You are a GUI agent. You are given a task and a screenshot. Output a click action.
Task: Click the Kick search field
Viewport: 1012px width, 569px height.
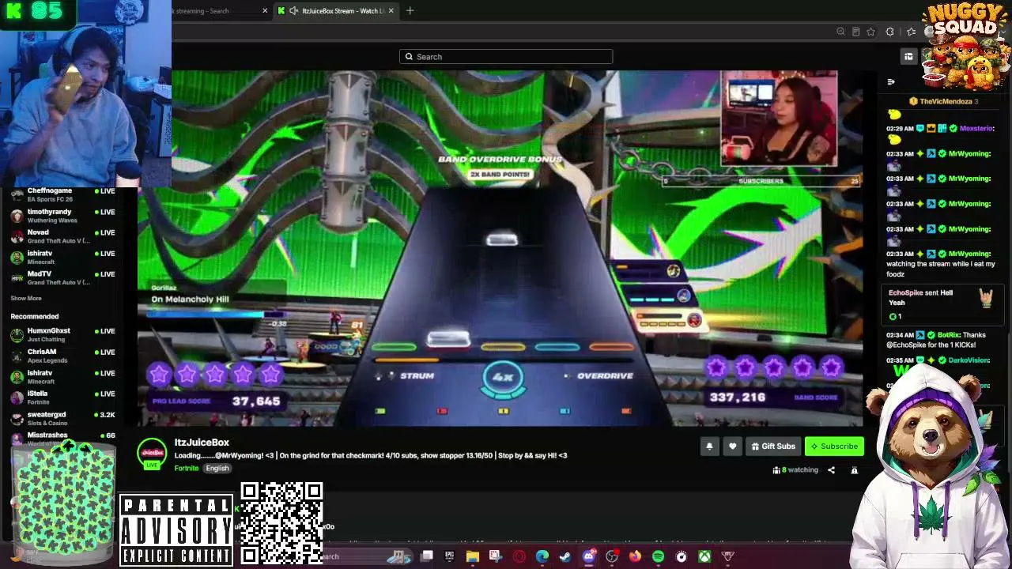coord(506,57)
